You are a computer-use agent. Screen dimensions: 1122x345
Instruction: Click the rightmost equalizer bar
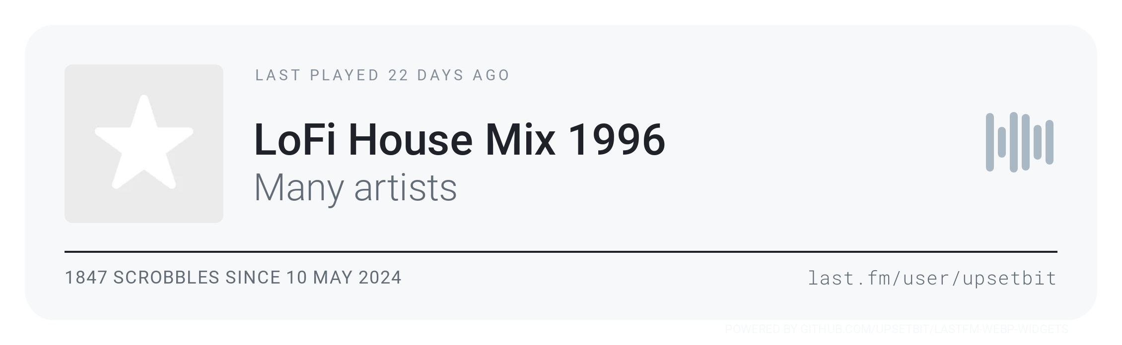point(1050,142)
